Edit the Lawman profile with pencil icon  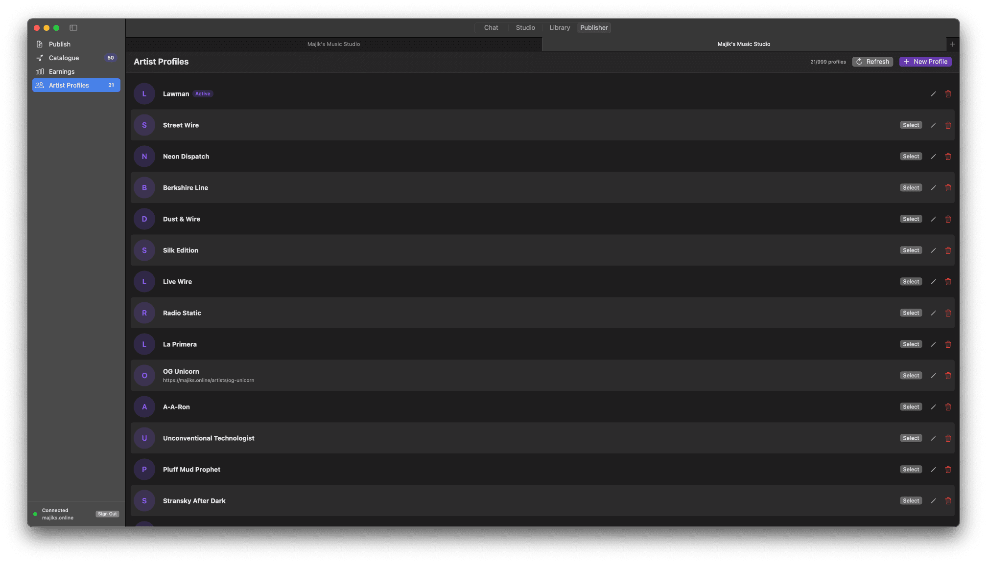[933, 94]
